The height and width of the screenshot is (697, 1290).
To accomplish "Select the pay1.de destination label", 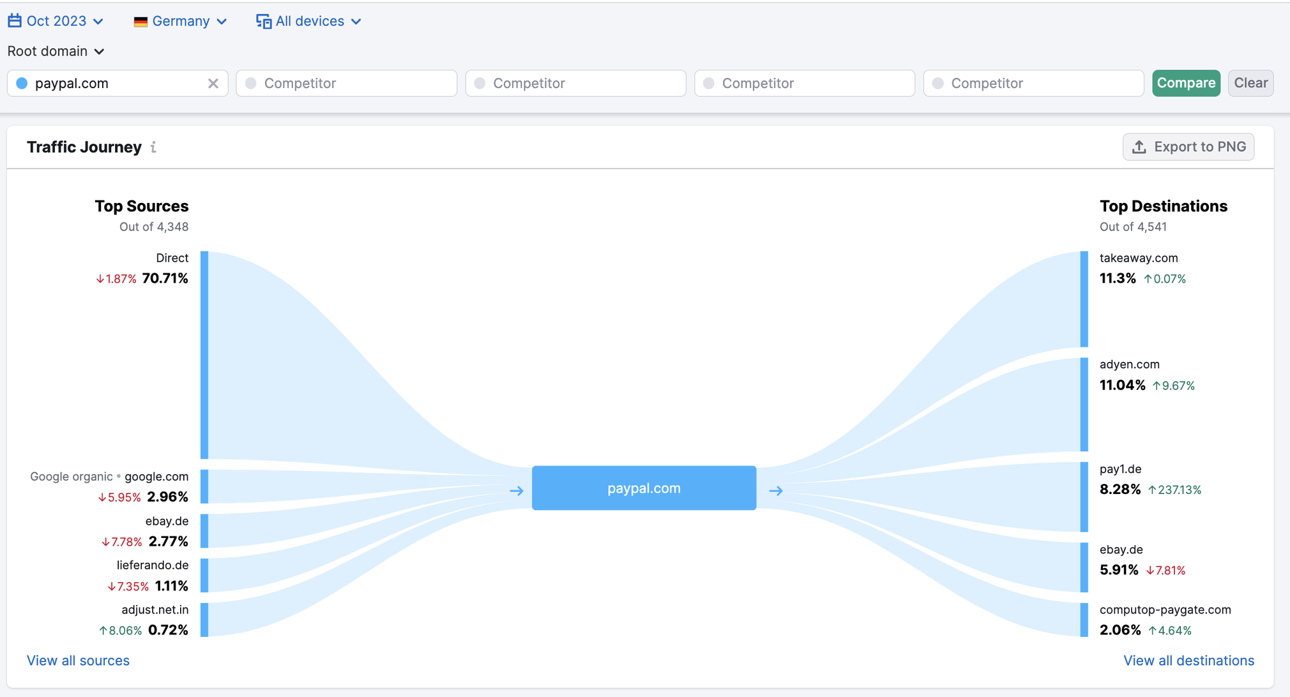I will [x=1121, y=469].
